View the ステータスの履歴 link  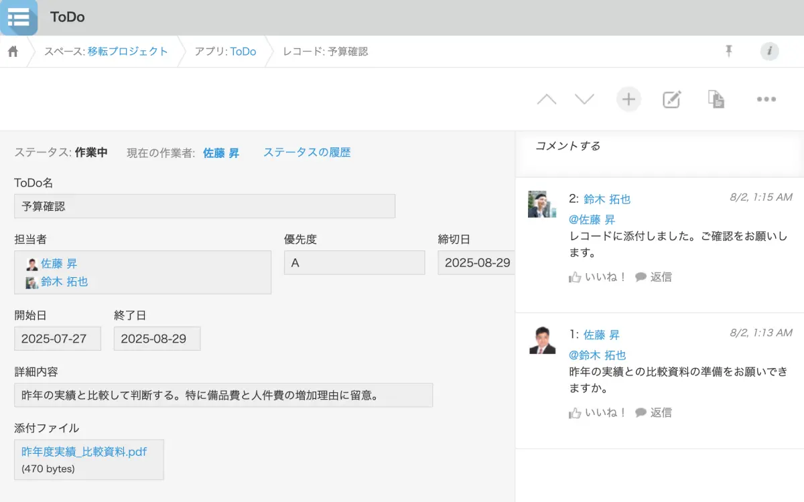pyautogui.click(x=306, y=153)
